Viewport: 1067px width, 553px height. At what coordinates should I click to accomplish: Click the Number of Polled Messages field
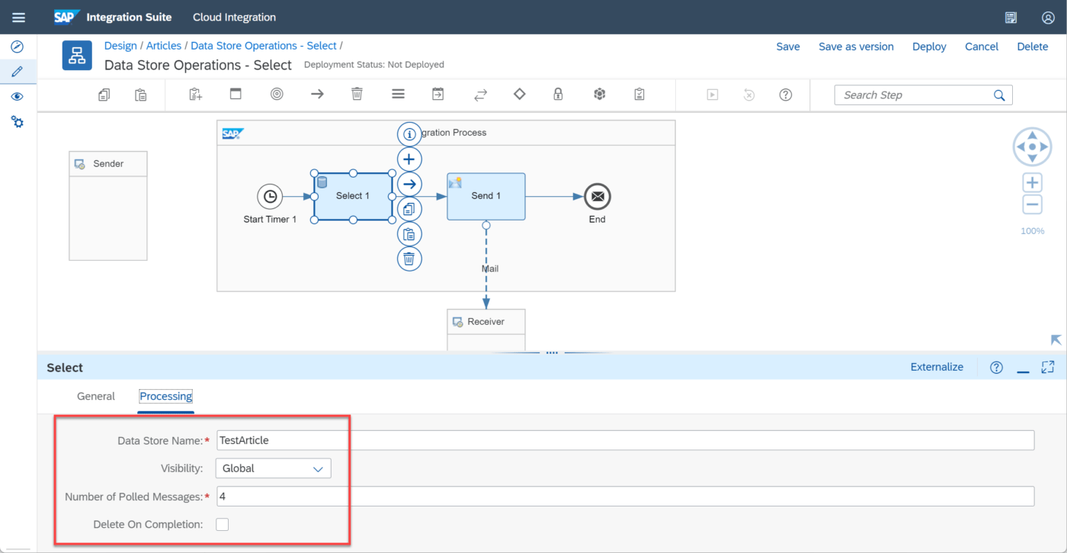click(625, 497)
